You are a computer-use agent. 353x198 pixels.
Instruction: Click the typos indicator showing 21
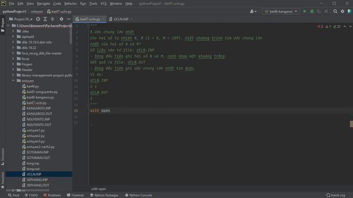337,26
